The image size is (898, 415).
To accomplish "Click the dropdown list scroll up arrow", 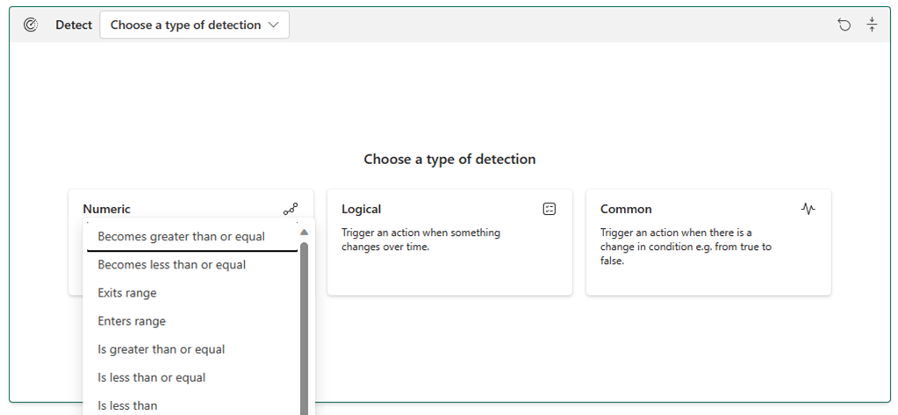I will click(304, 233).
